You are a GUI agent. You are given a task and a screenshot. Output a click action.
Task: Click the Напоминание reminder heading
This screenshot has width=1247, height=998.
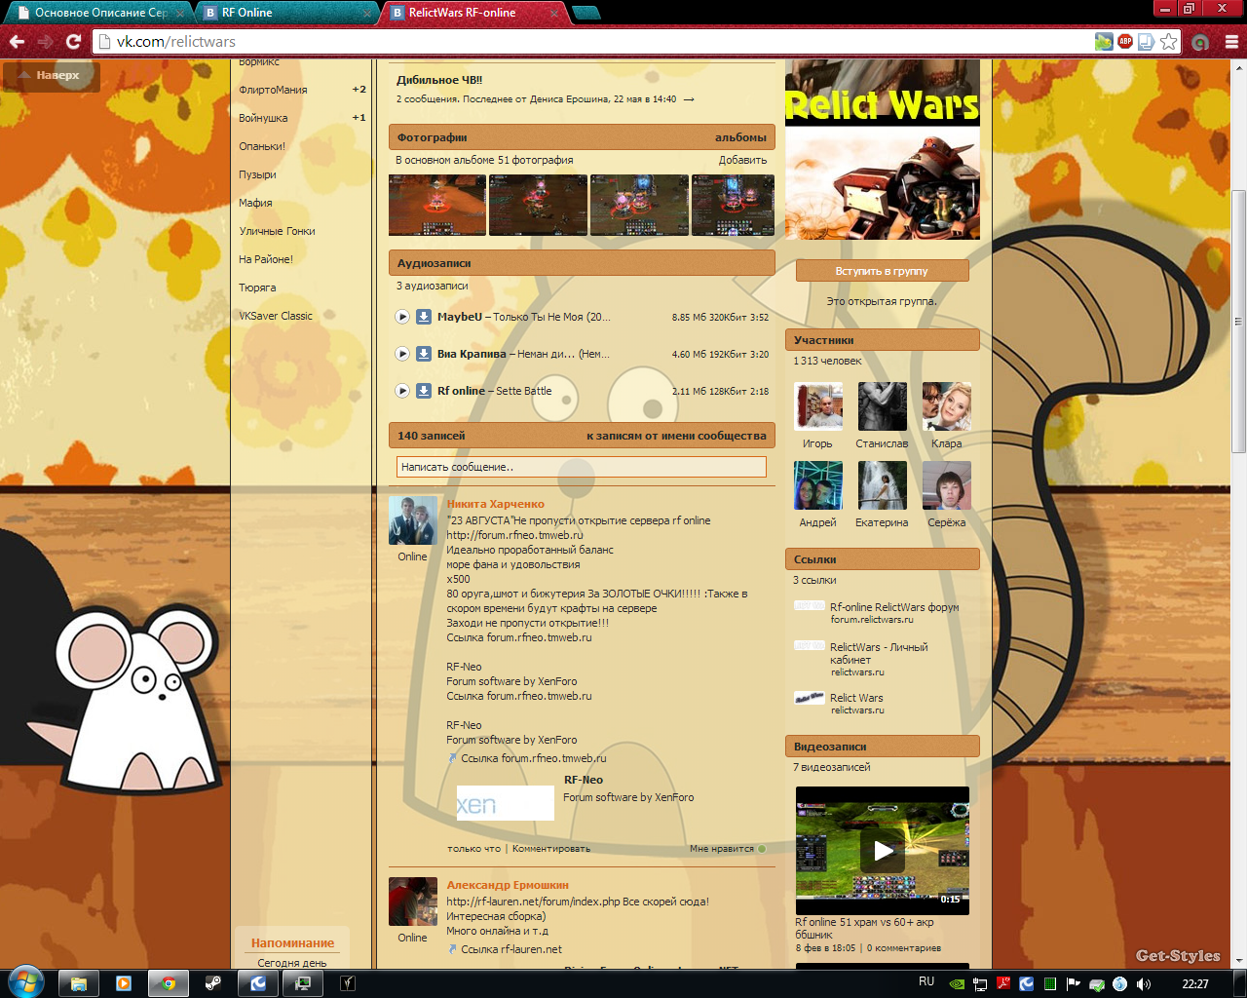[x=292, y=943]
